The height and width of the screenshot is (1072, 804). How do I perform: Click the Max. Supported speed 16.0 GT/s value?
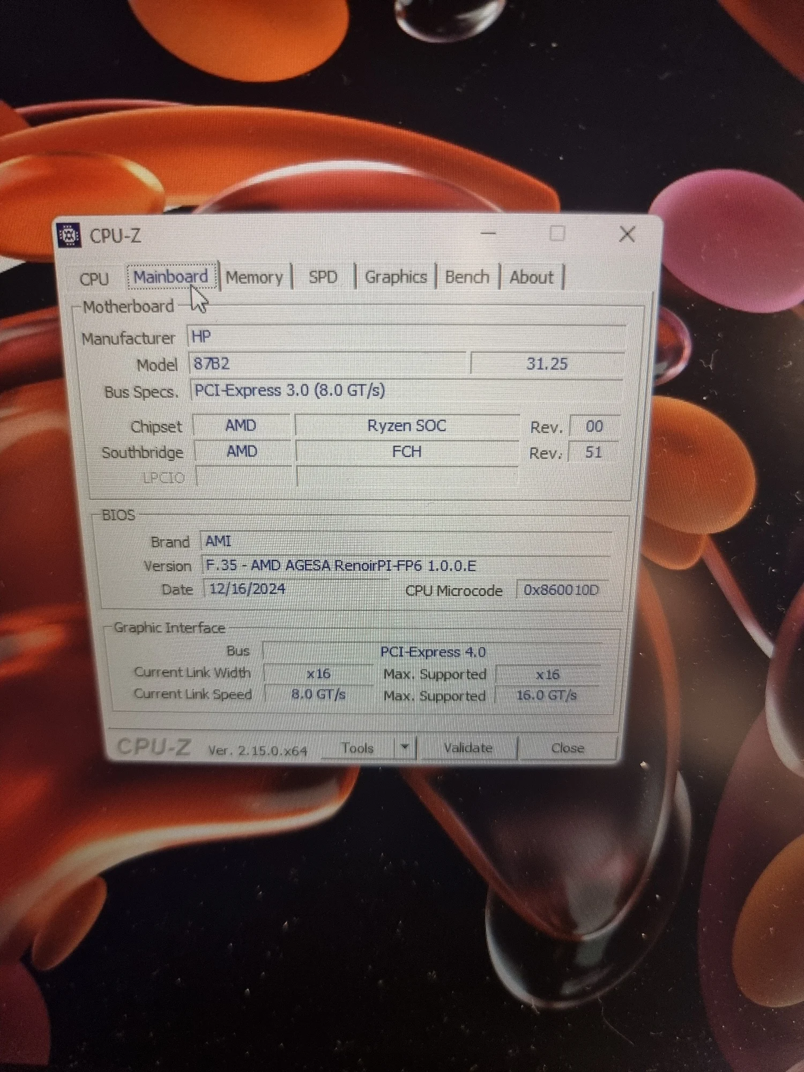tap(547, 695)
